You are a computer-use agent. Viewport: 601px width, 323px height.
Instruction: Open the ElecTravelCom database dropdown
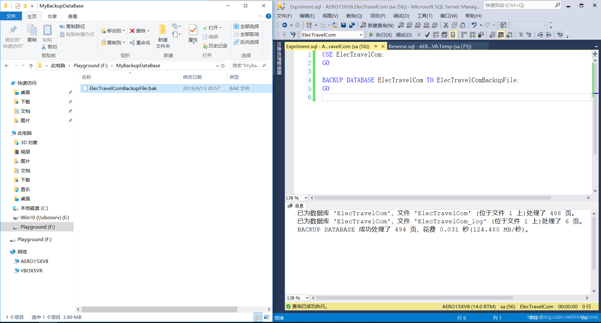click(361, 35)
